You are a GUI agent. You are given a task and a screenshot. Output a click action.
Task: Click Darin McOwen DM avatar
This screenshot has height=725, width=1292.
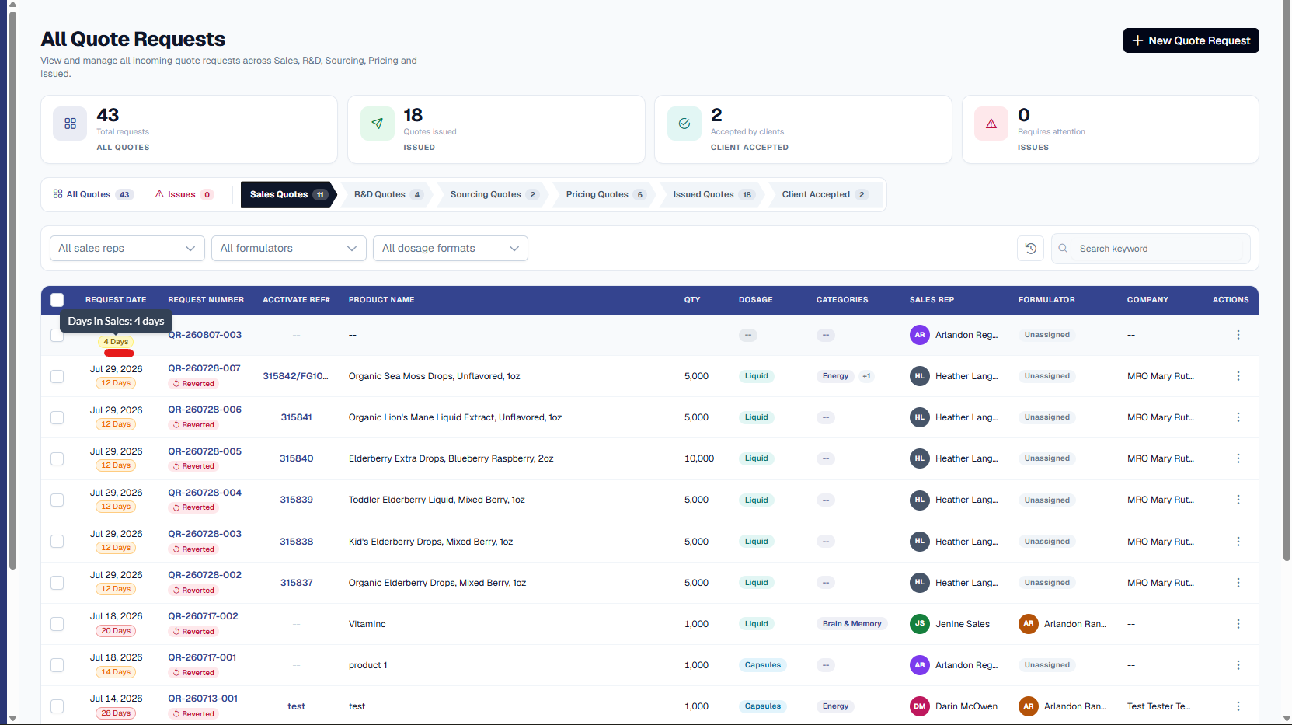(x=920, y=706)
